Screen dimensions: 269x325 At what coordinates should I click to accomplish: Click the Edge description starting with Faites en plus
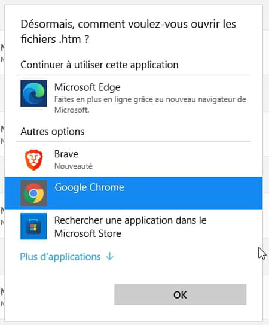(150, 104)
